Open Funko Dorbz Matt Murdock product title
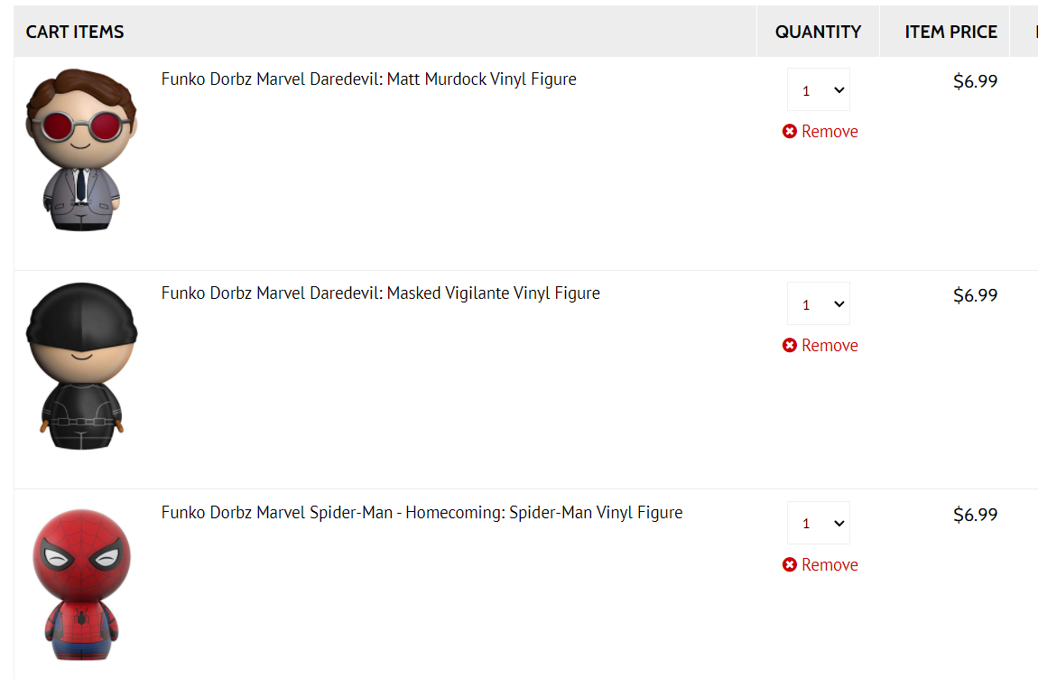Image resolution: width=1038 pixels, height=679 pixels. click(369, 79)
